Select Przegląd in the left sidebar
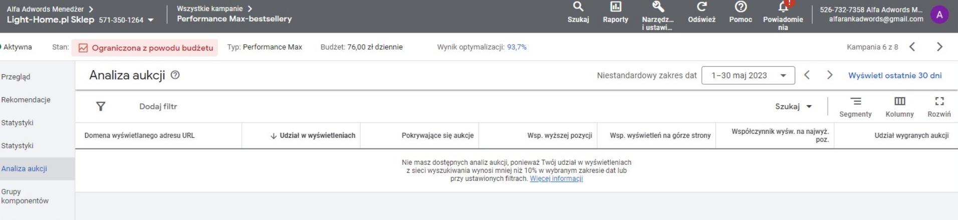The image size is (958, 220). pyautogui.click(x=16, y=77)
